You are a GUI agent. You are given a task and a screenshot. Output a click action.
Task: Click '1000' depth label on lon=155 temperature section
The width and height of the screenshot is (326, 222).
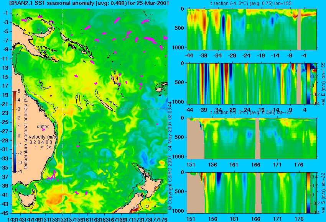(178, 47)
